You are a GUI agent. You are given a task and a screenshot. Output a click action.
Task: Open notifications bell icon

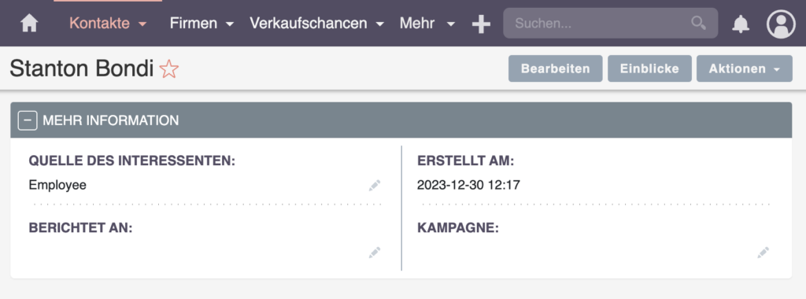pyautogui.click(x=741, y=24)
